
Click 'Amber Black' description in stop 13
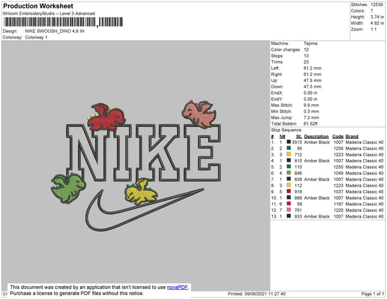click(317, 216)
